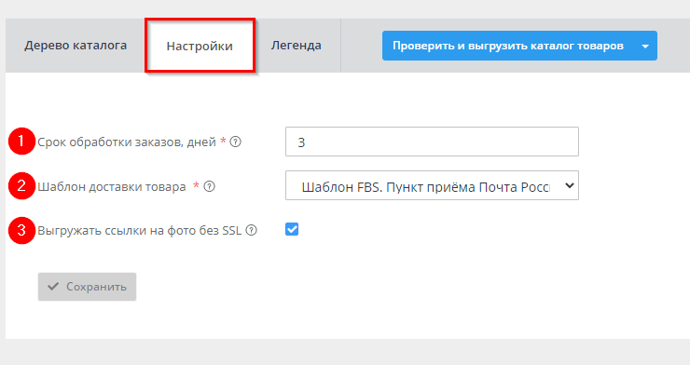Open the Шаблон доставки товара dropdown

tap(432, 185)
